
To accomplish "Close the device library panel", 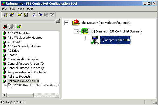I will coord(58,21).
